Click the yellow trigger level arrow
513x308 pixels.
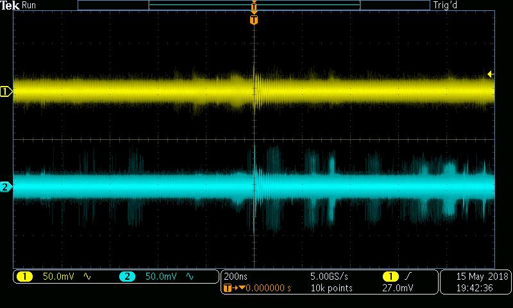(491, 74)
